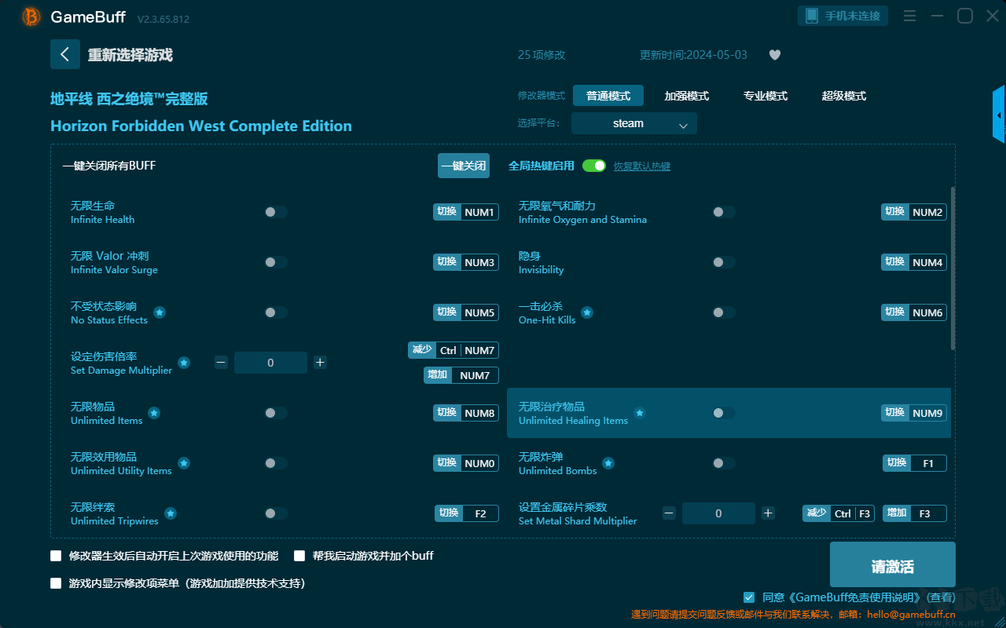This screenshot has width=1006, height=628.
Task: Disable the global hotkey toggle
Action: pyautogui.click(x=594, y=166)
